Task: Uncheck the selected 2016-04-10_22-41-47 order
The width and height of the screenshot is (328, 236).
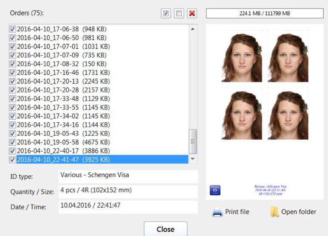Action: click(x=13, y=160)
